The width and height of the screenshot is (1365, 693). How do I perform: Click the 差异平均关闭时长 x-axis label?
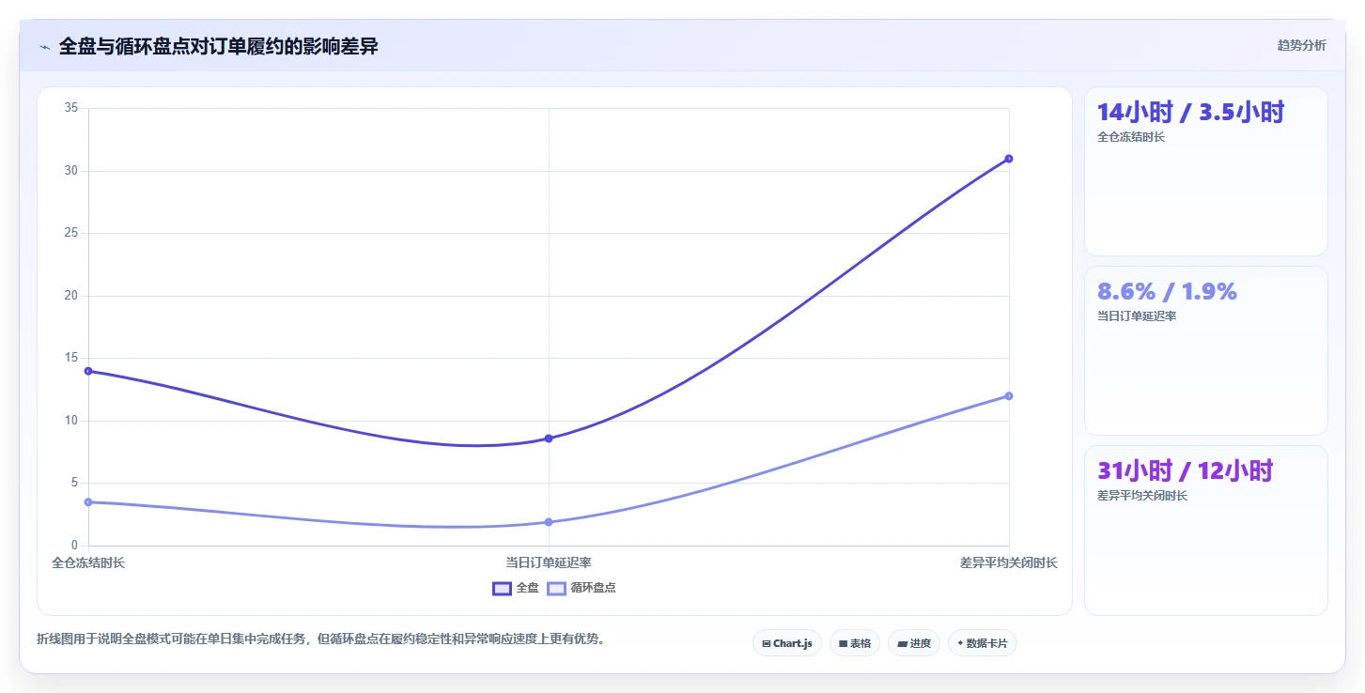(x=1009, y=562)
